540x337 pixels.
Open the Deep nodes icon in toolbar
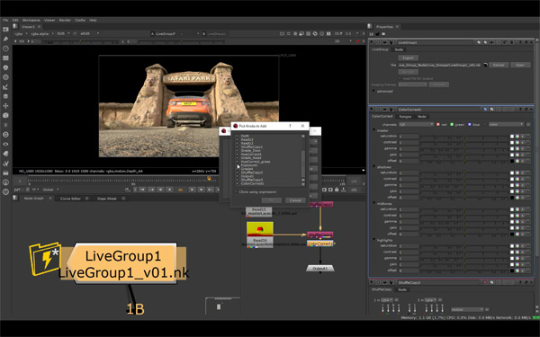5,135
